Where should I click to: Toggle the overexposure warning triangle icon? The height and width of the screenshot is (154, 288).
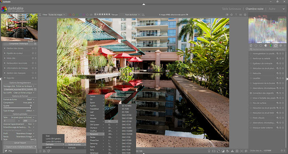[x=232, y=151]
